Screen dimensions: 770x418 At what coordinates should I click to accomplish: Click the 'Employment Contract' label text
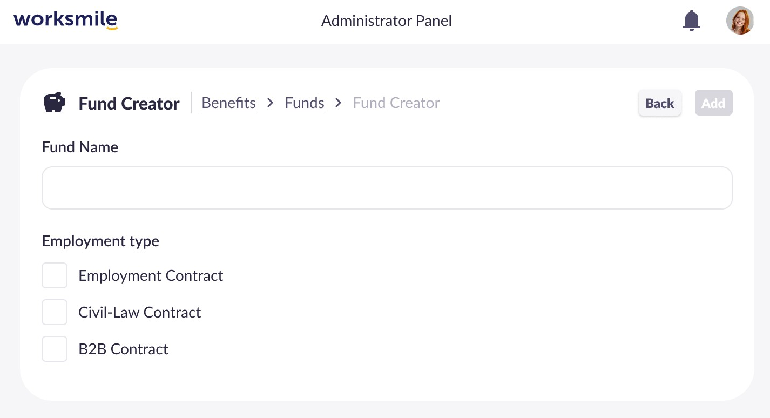point(151,275)
